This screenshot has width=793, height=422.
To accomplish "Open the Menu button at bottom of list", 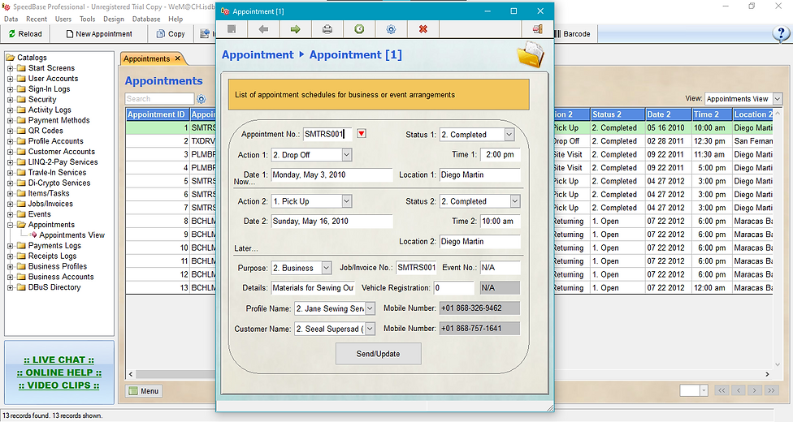I will (144, 390).
